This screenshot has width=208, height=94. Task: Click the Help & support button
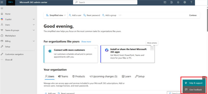(194, 83)
